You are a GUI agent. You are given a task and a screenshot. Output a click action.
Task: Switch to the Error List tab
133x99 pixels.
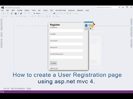tap(6, 88)
